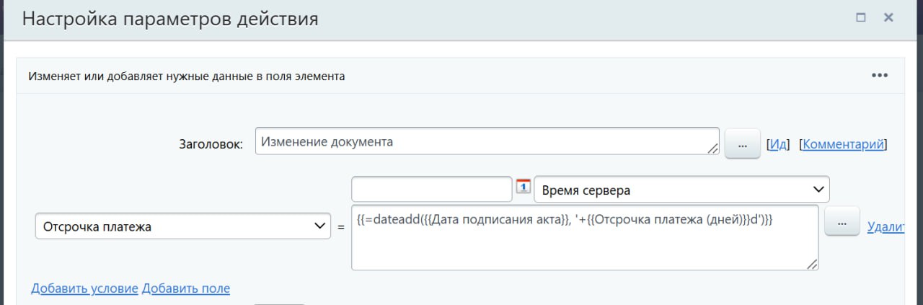Viewport: 923px width, 305px height.
Task: Click the Добавить условие link
Action: point(84,288)
